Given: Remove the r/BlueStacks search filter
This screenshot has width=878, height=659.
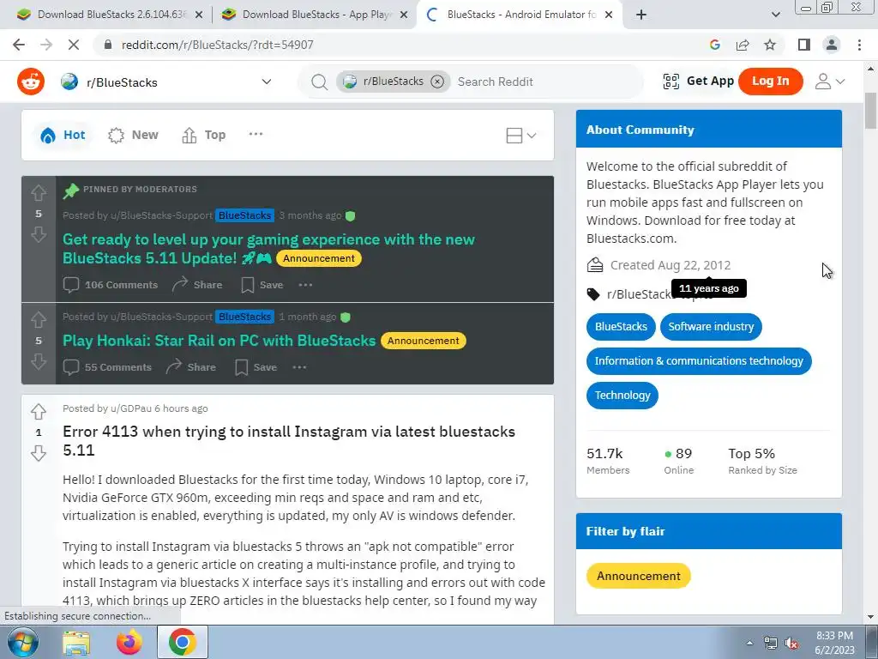Looking at the screenshot, I should coord(437,82).
